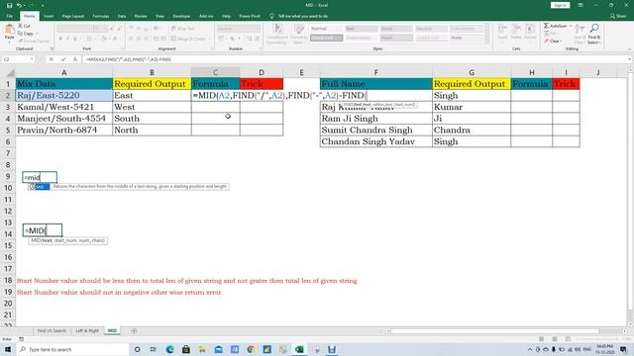Switch to the Insert tab
Image resolution: width=634 pixels, height=356 pixels.
(x=49, y=16)
